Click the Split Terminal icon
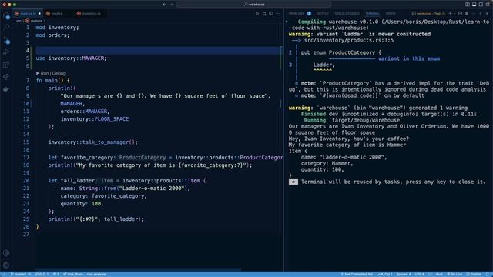493x277 pixels. click(x=460, y=14)
